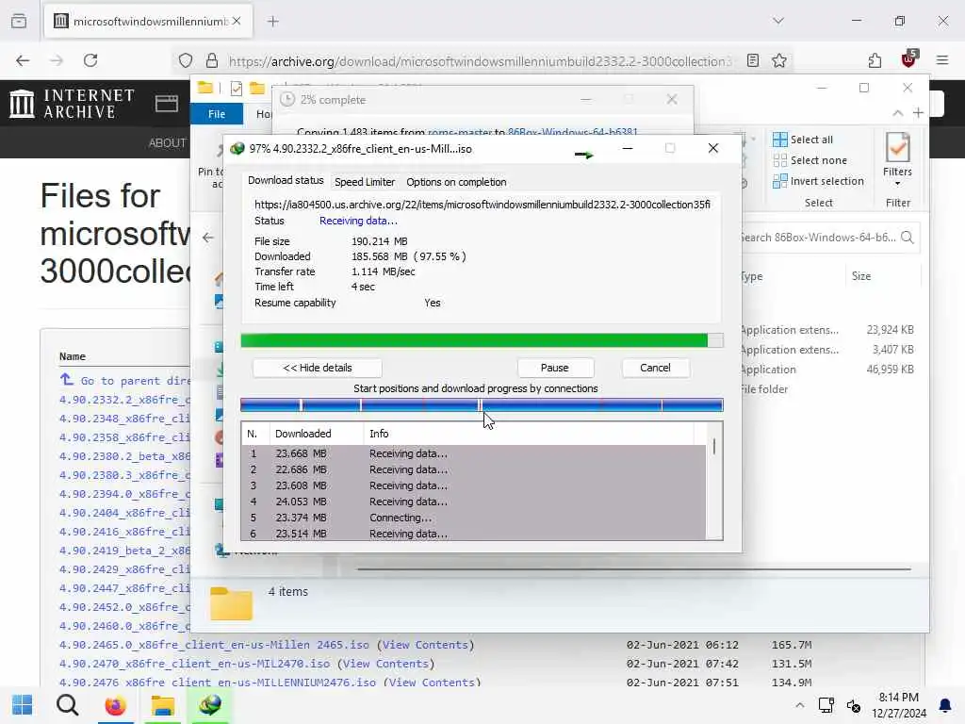
Task: Show hidden system tray icons
Action: [799, 705]
